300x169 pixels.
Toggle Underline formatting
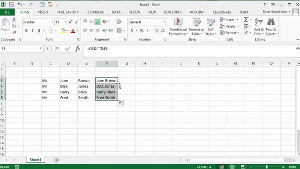(39, 31)
